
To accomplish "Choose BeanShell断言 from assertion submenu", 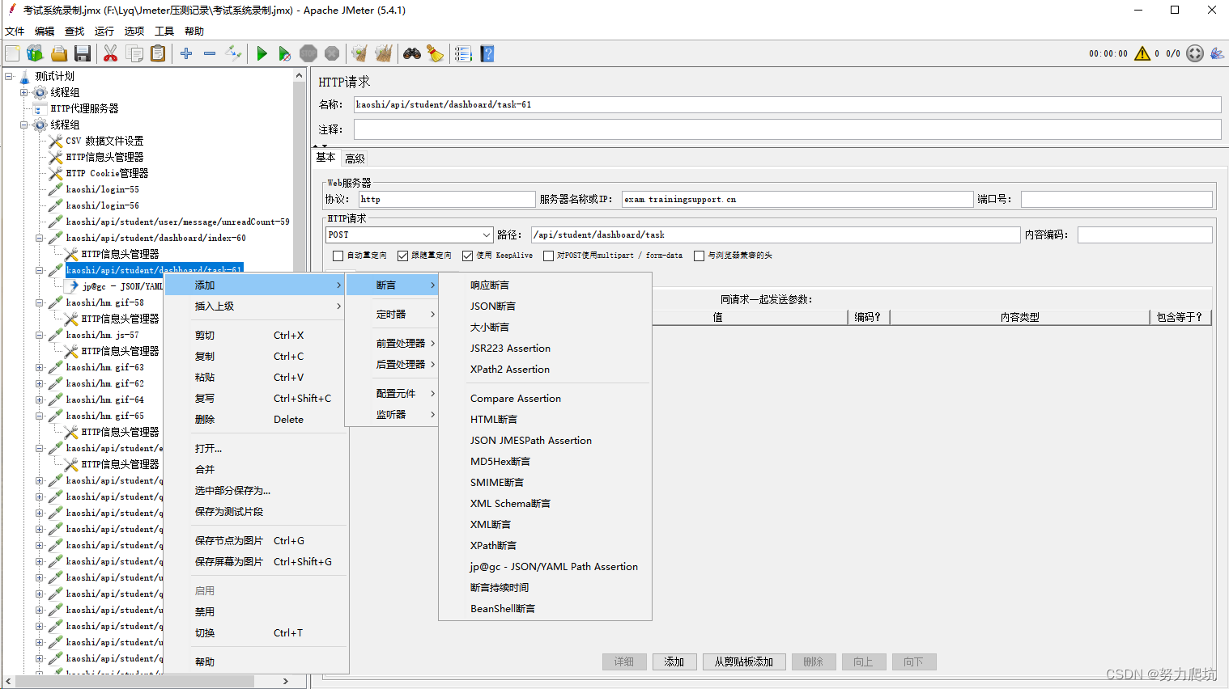I will (x=503, y=608).
